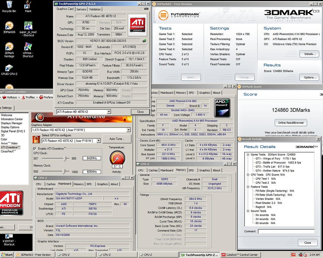Click the 905MHz memory clock value field

[92, 172]
